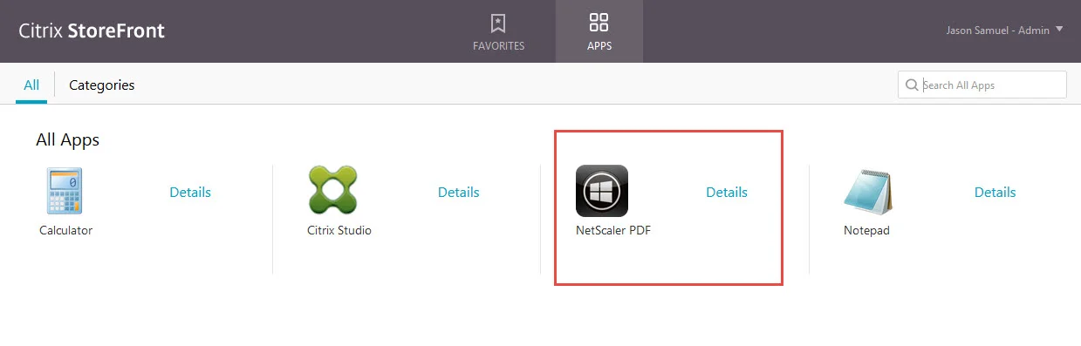Viewport: 1081px width, 346px height.
Task: Open the NetScaler PDF app icon
Action: 602,191
